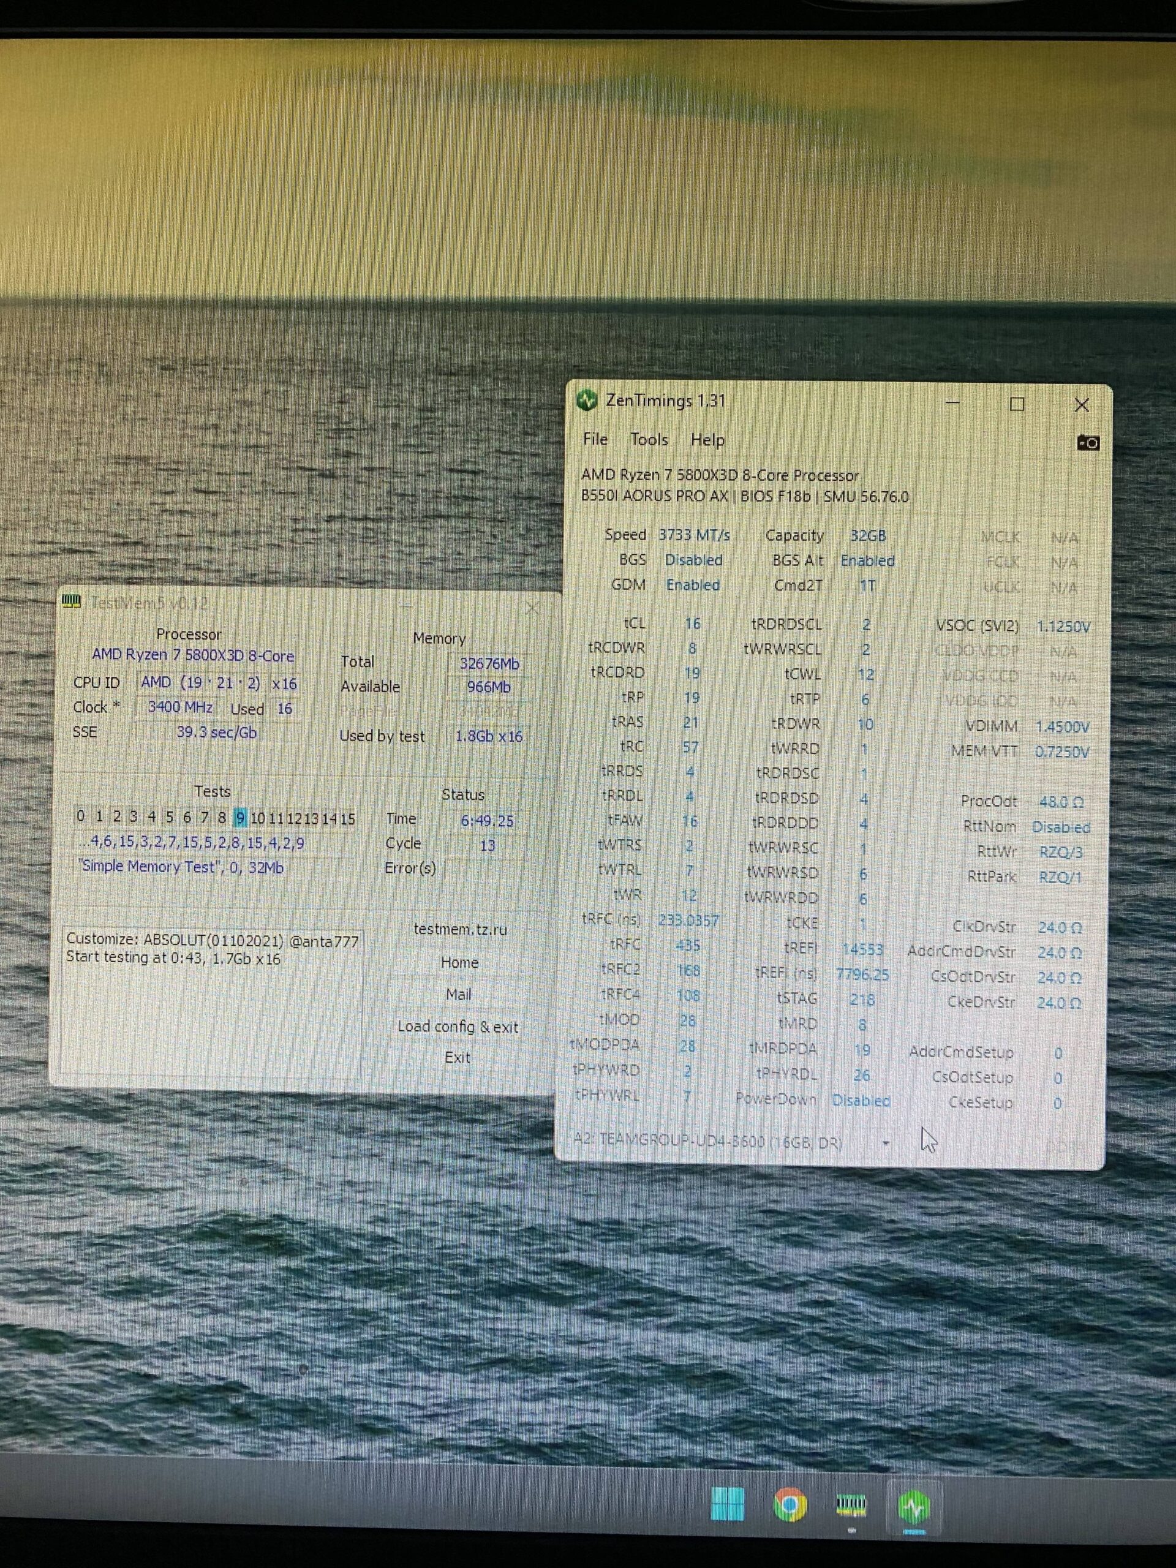Click the Speed 3733 MT/s value
Viewport: 1176px width, 1568px height.
pos(694,535)
